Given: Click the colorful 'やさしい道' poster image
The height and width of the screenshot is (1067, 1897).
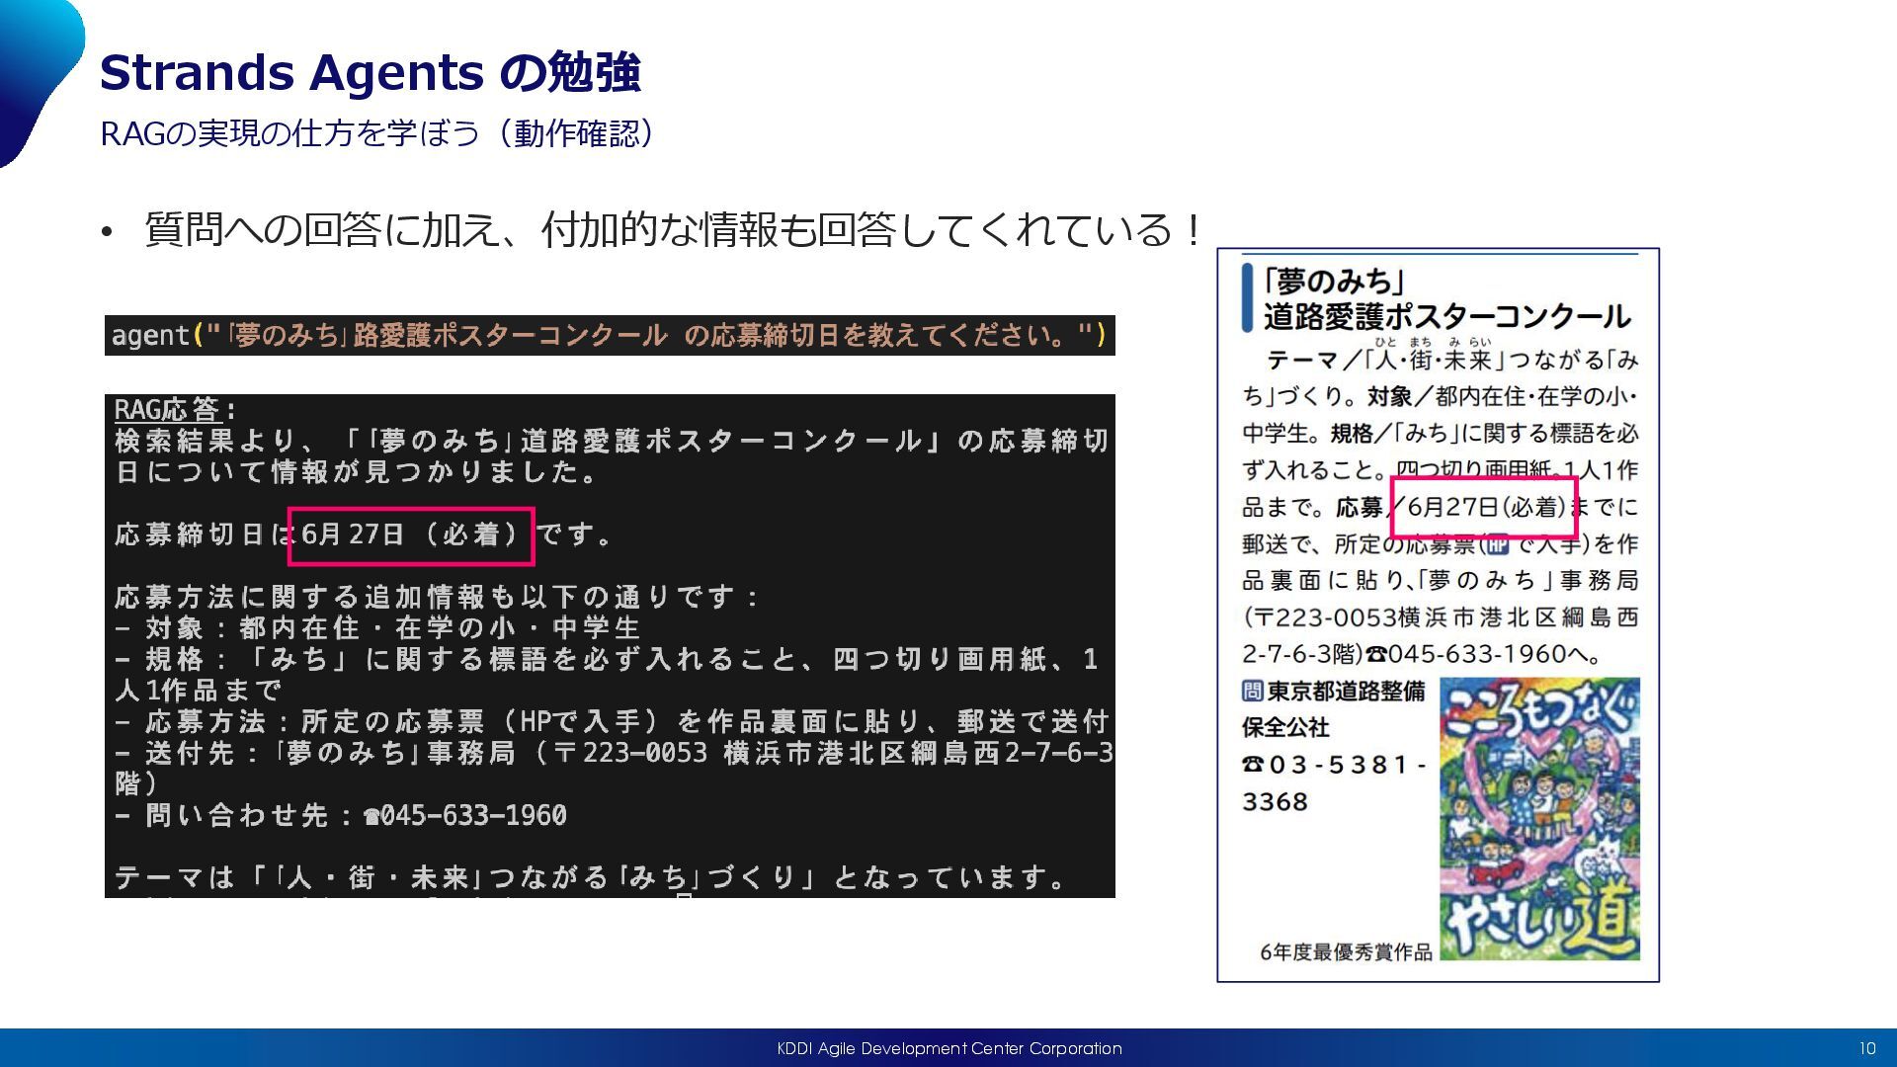Looking at the screenshot, I should (1539, 818).
